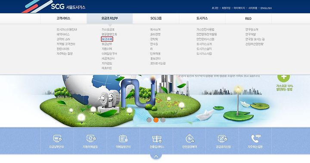Select 회사소개 in the SCG그룹 submenu

click(x=155, y=30)
